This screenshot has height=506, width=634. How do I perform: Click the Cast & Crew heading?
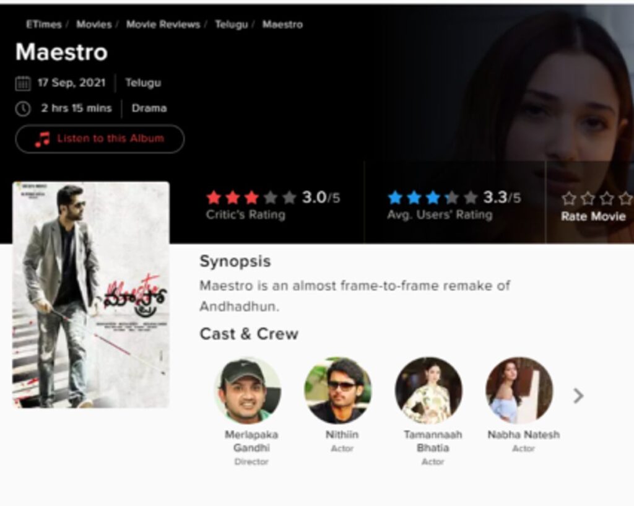[x=249, y=334]
